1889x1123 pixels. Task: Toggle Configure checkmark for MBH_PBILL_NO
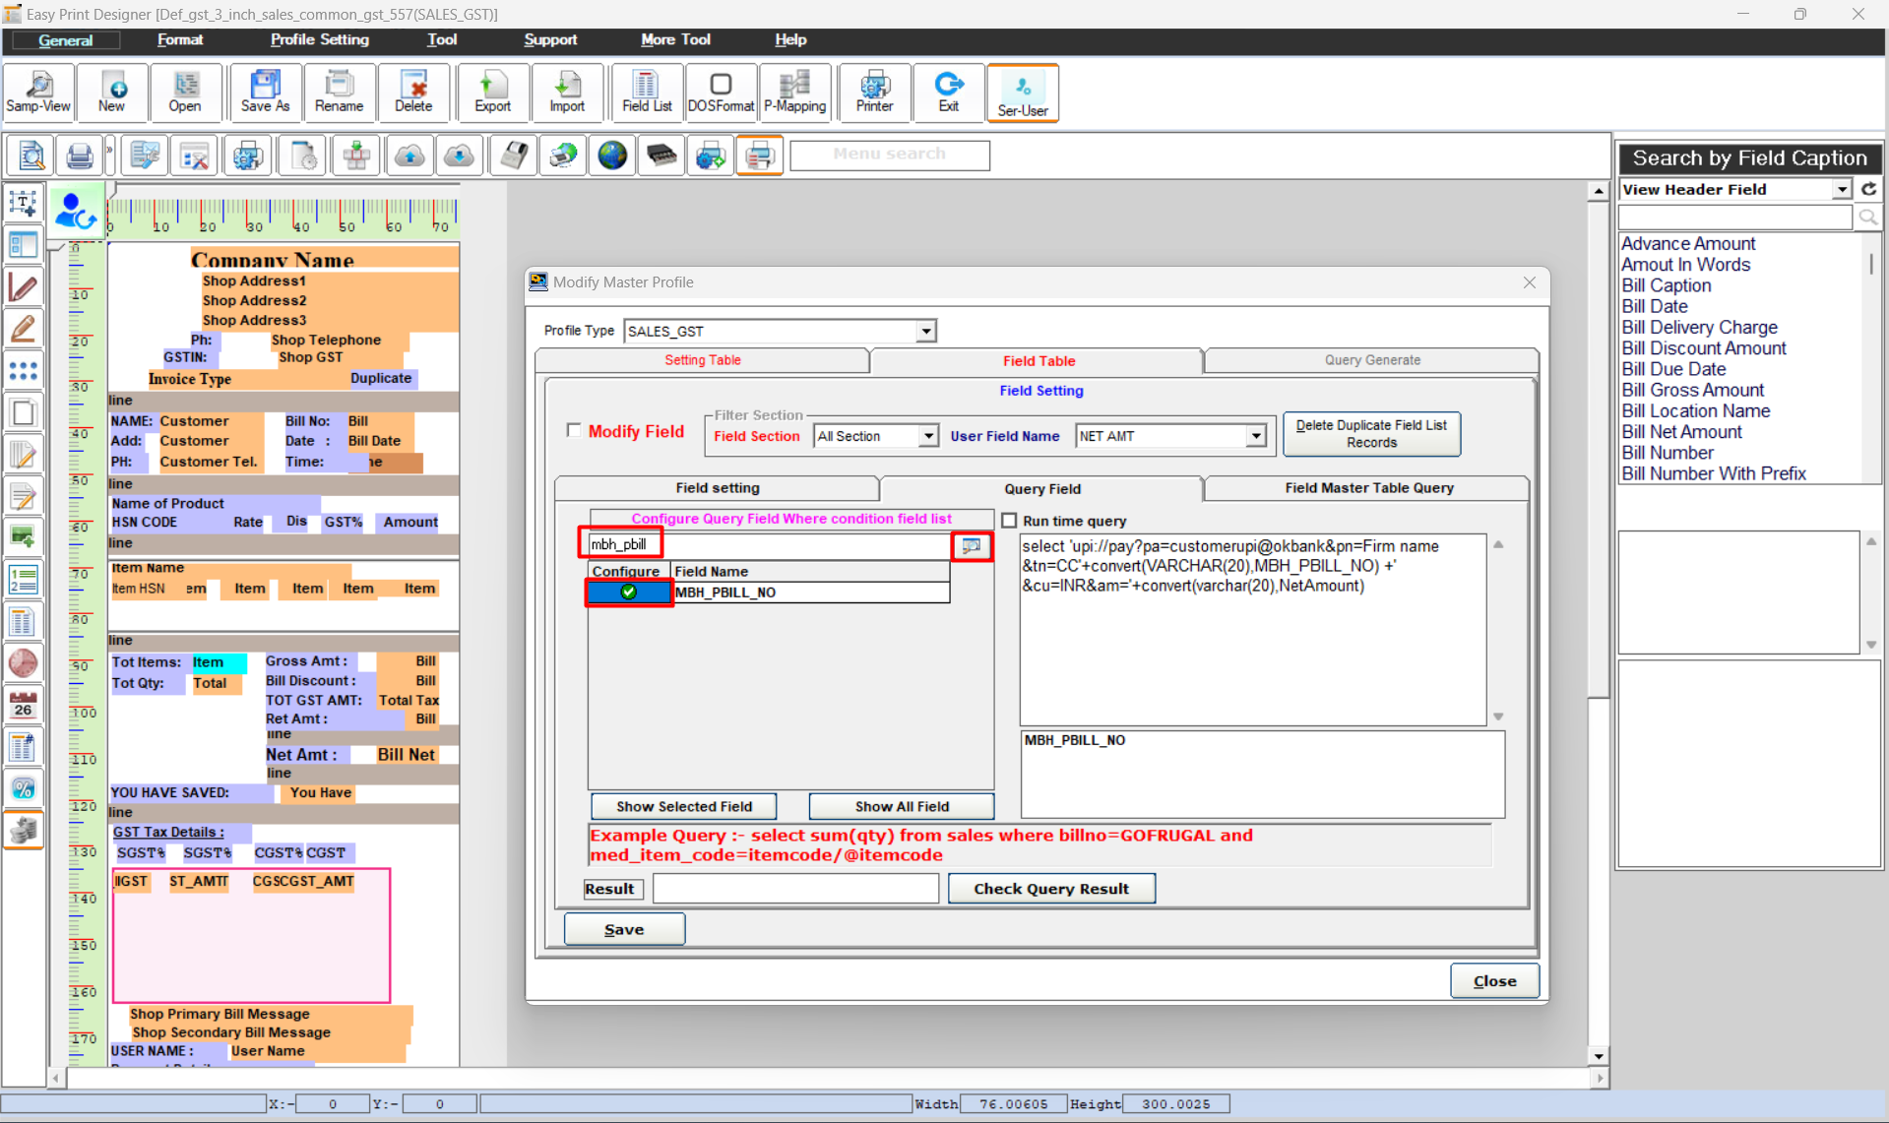coord(628,593)
